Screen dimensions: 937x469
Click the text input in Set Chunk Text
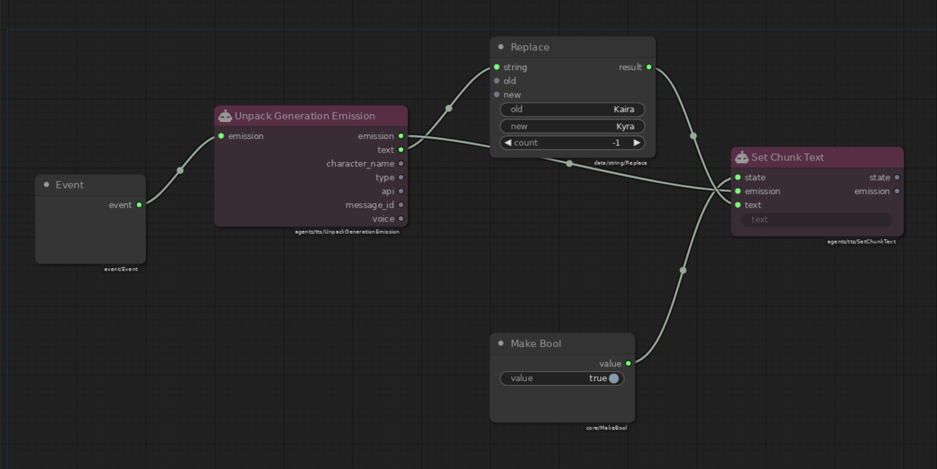tap(817, 219)
